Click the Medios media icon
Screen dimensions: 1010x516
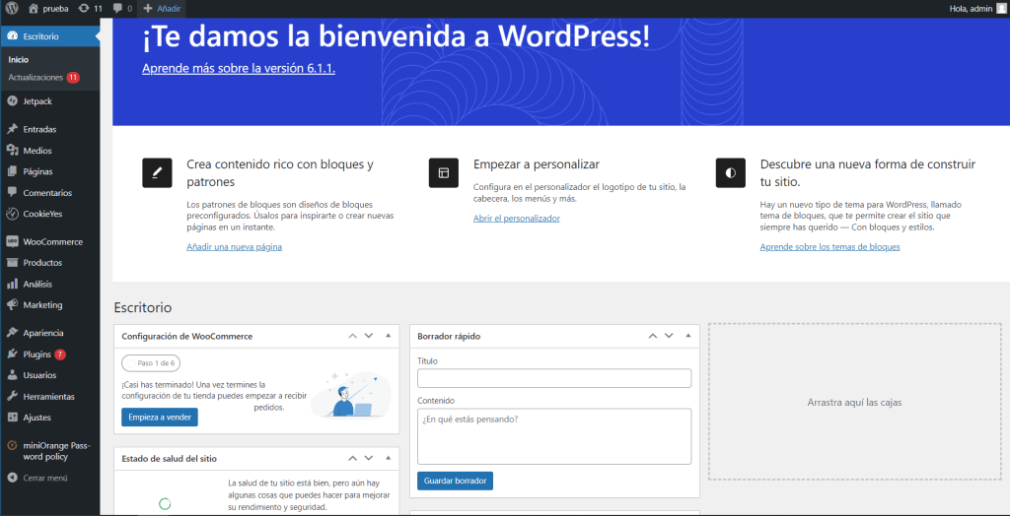pos(12,151)
